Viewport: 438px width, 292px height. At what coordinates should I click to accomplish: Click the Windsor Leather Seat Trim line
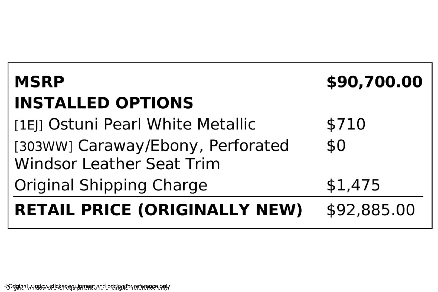click(x=117, y=164)
